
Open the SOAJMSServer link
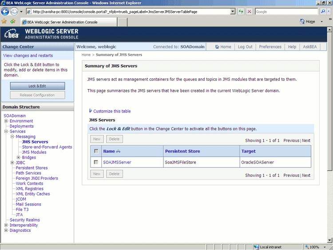(117, 162)
